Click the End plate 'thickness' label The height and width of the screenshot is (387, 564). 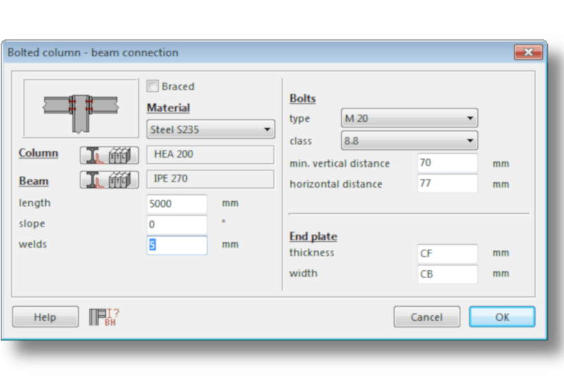(x=312, y=253)
